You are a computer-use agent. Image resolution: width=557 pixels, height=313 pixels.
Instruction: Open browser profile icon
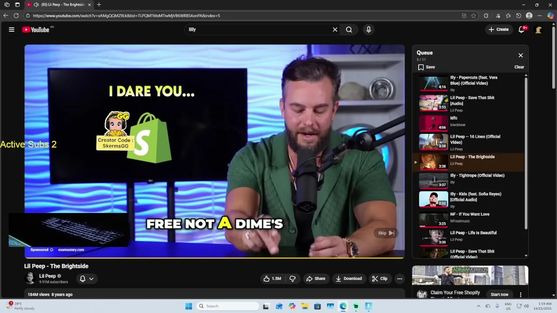tap(529, 16)
